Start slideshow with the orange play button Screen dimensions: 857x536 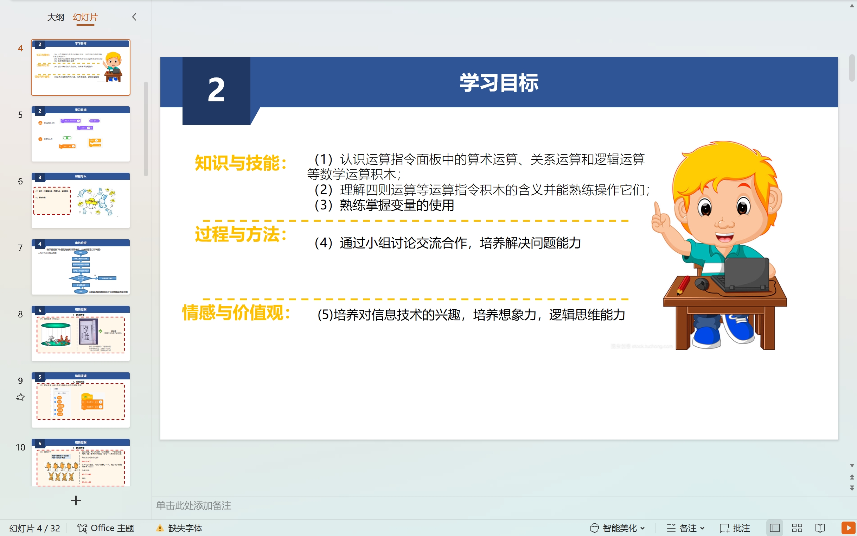click(x=849, y=528)
